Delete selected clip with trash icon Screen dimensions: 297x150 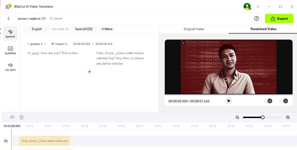22,117
